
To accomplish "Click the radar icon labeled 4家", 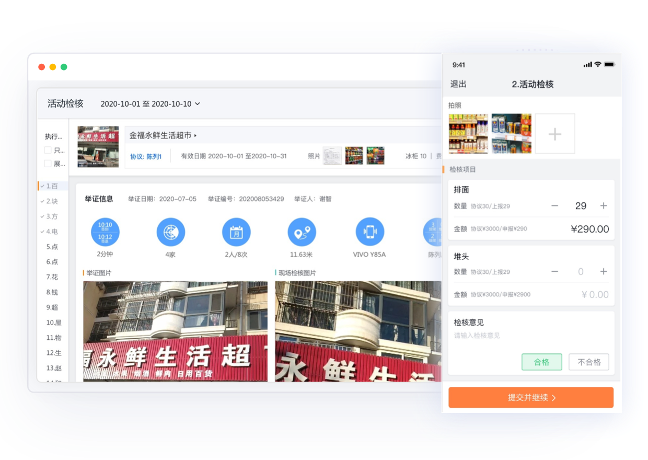I will pyautogui.click(x=171, y=232).
